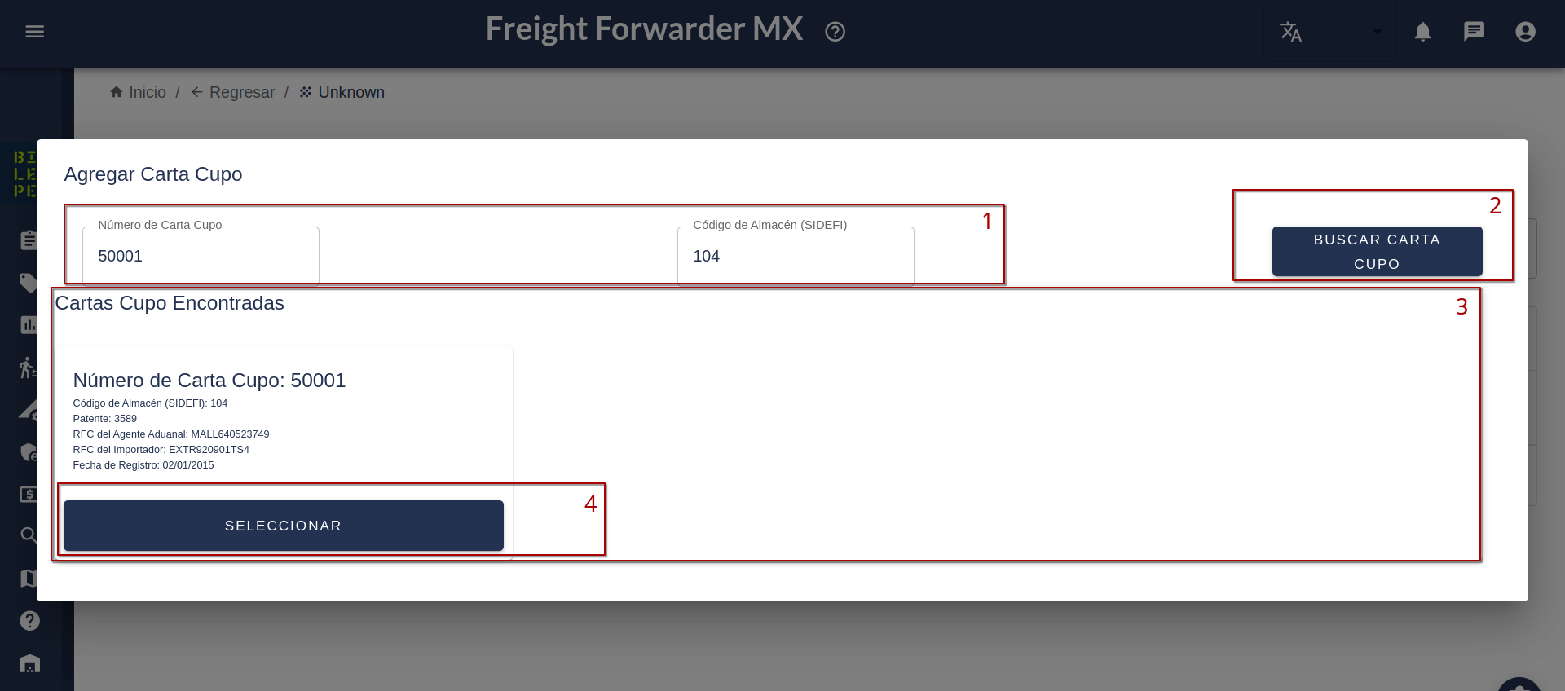Open the hamburger navigation menu
This screenshot has height=691, width=1565.
click(34, 32)
